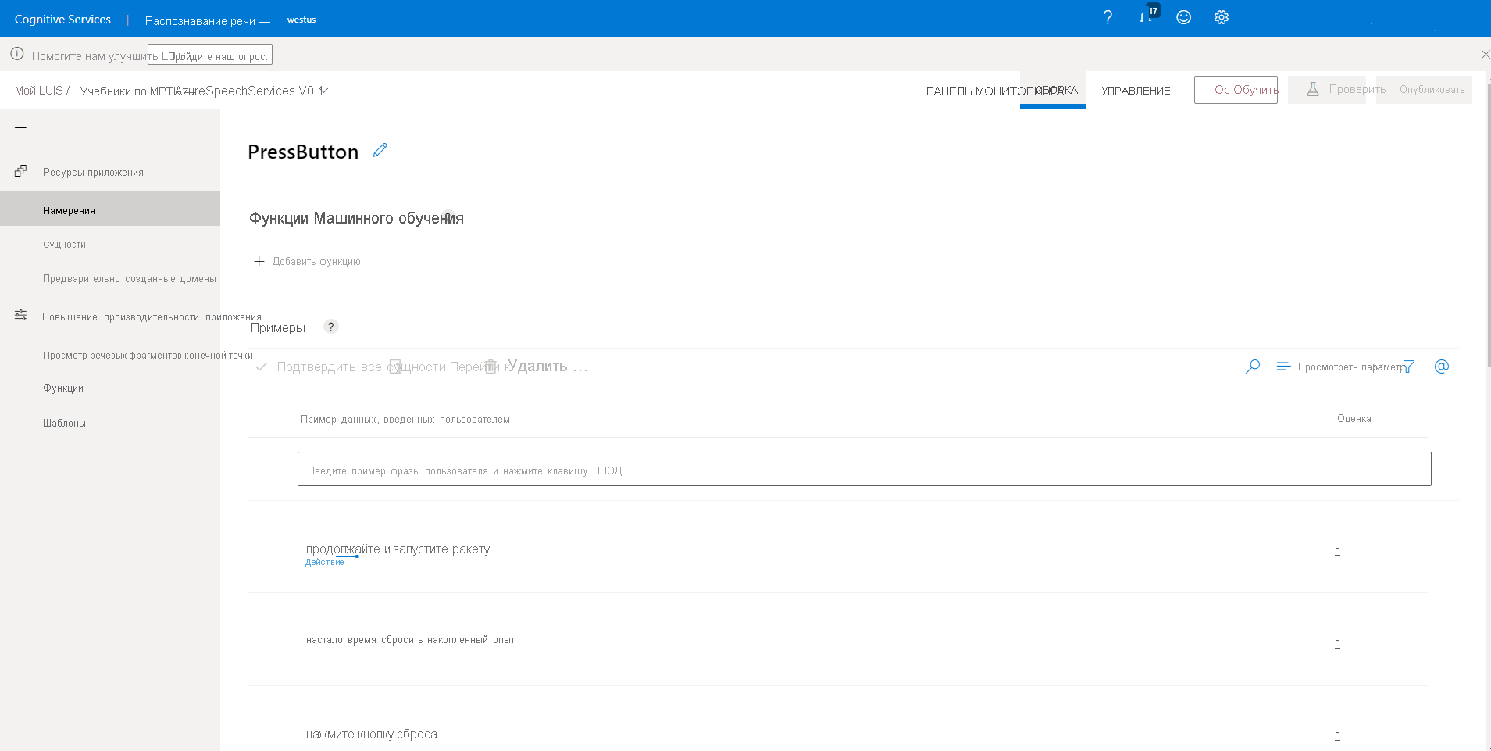Viewport: 1491px width, 751px height.
Task: Open Шаблоны in the sidebar
Action: (x=65, y=424)
